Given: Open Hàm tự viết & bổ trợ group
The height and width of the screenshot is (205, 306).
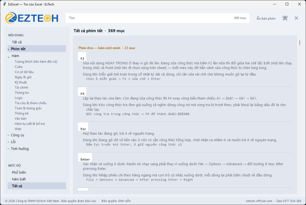Looking at the screenshot, I should [x=30, y=124].
